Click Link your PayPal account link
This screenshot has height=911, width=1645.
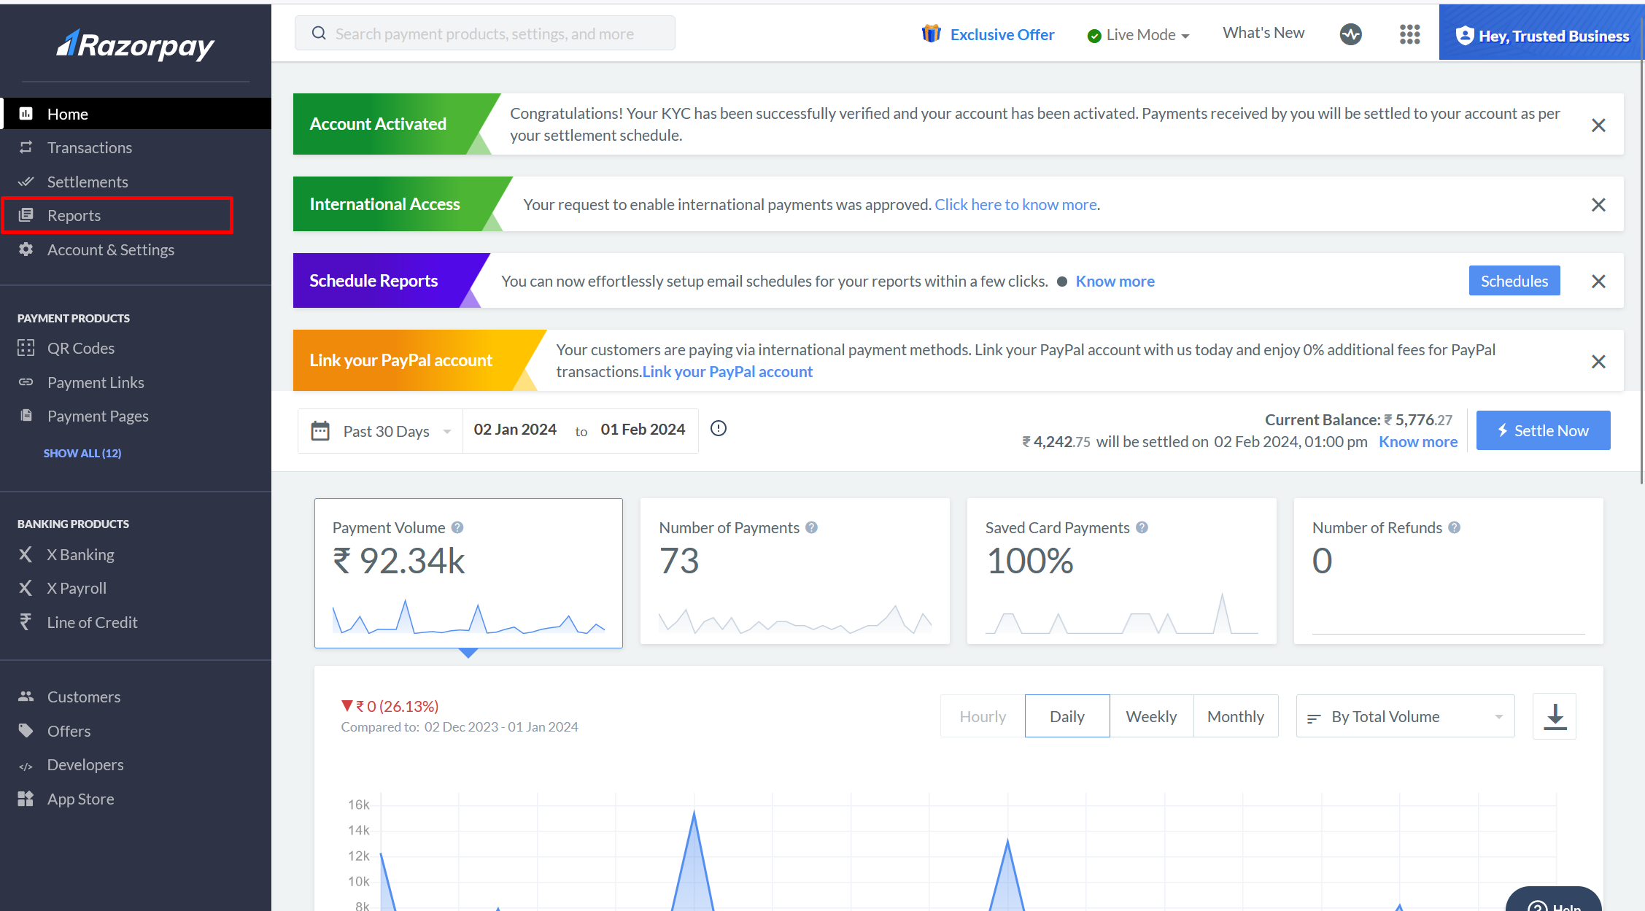pyautogui.click(x=727, y=372)
